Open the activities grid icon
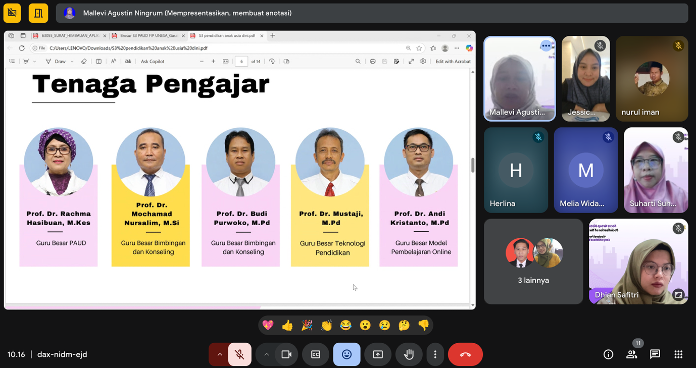 pos(678,354)
